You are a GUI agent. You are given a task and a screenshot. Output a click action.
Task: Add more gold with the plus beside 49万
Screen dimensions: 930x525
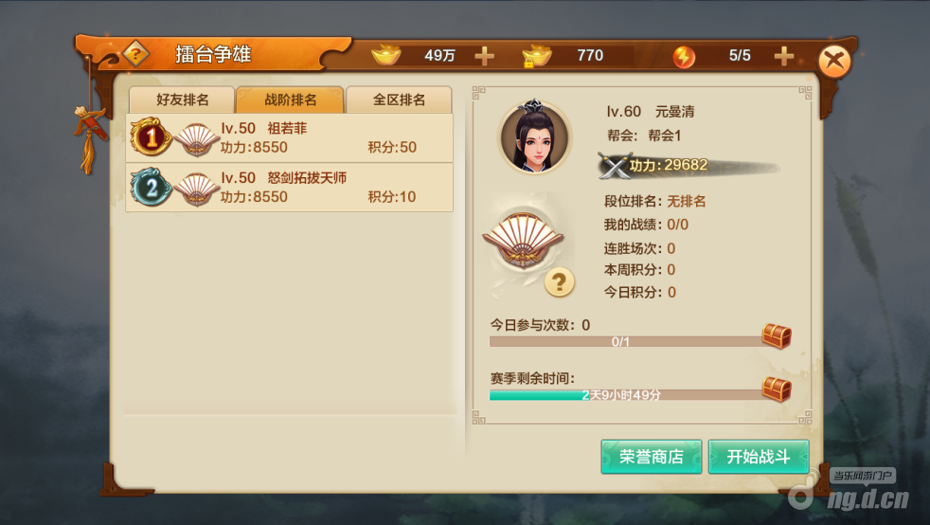pyautogui.click(x=485, y=56)
